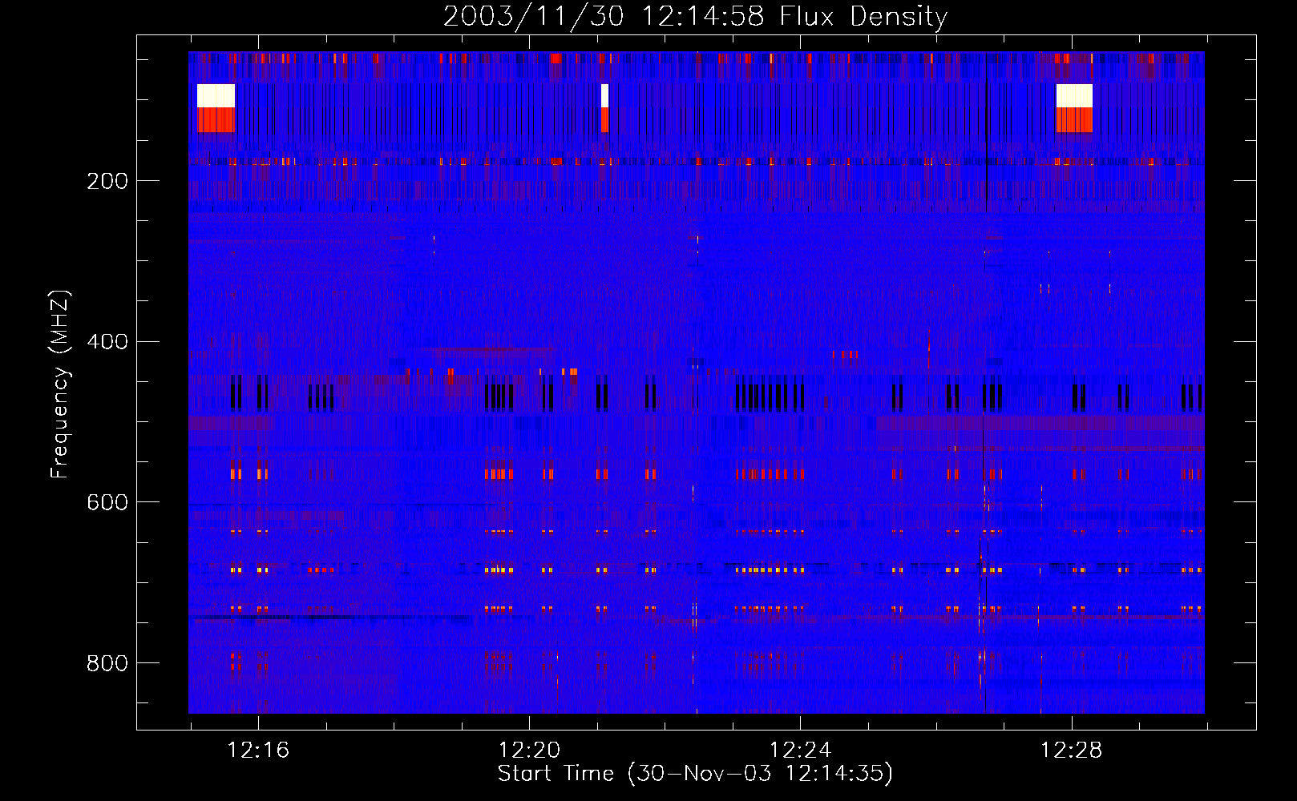This screenshot has height=801, width=1297.
Task: Click the narrow white burst near 12:21
Action: (x=604, y=96)
